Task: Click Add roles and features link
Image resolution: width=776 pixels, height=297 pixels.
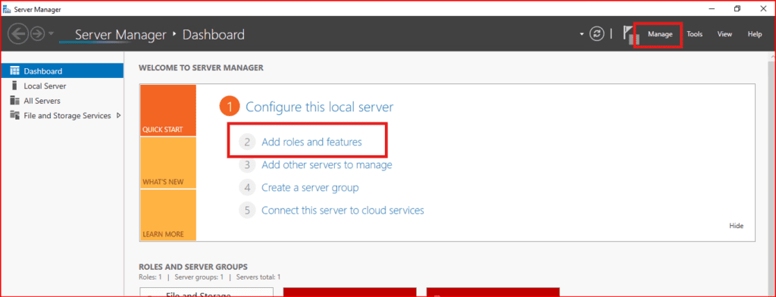Action: pos(311,142)
